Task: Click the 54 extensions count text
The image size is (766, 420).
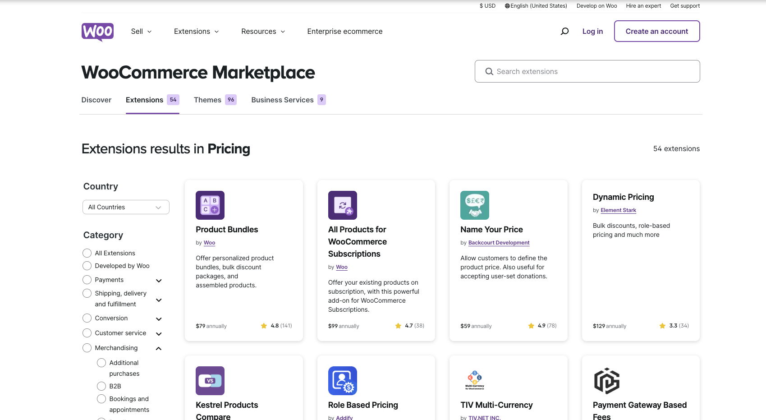Action: pos(676,148)
